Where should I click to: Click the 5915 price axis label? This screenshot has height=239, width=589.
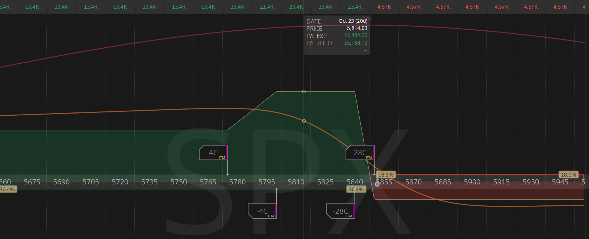(502, 182)
